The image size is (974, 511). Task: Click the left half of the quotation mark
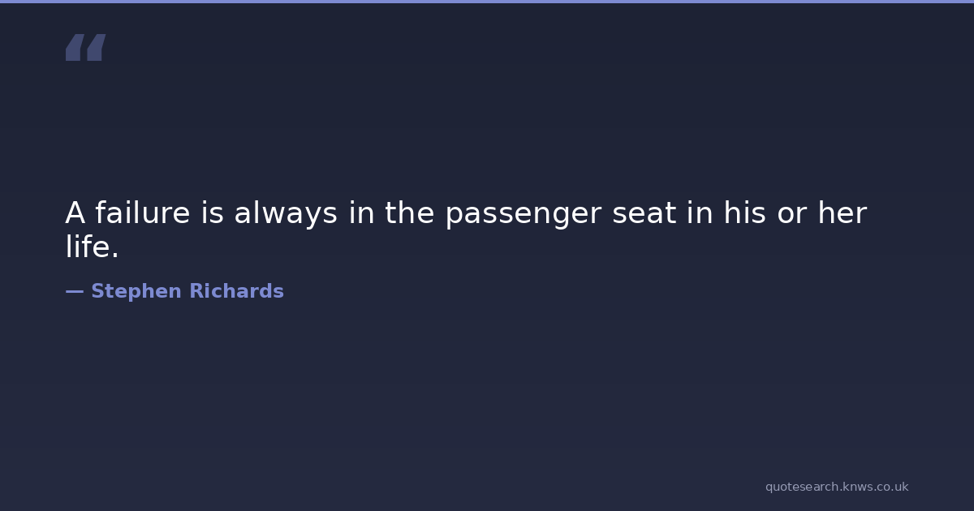[75, 47]
